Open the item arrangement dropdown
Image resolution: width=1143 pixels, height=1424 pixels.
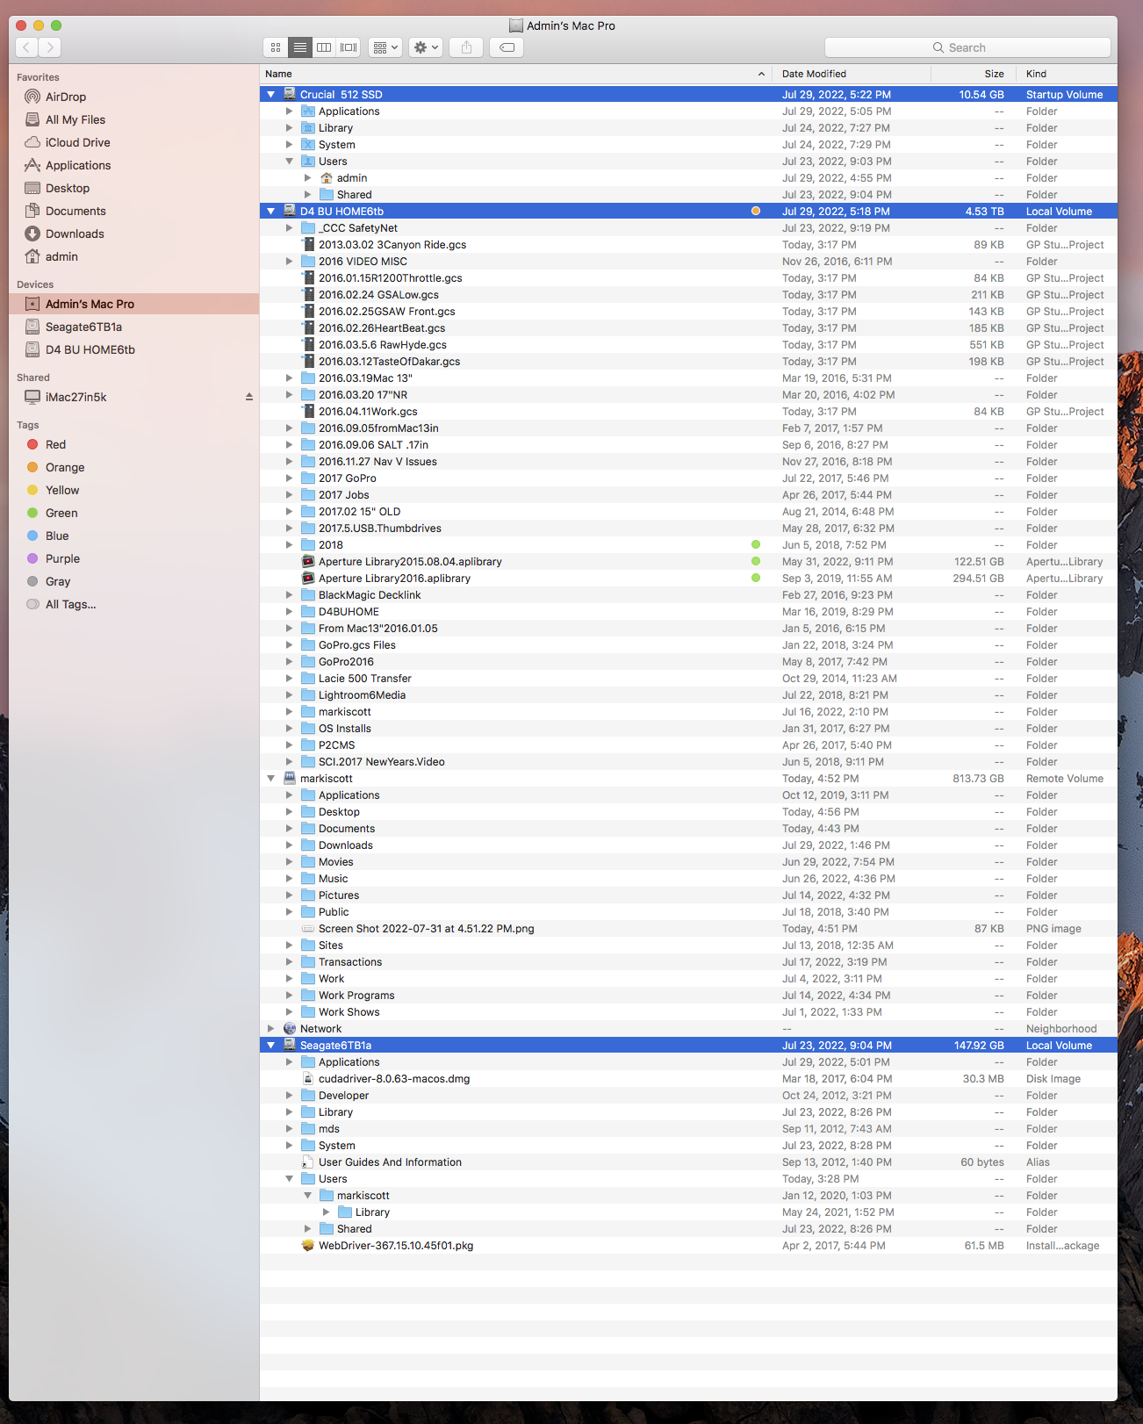tap(385, 47)
